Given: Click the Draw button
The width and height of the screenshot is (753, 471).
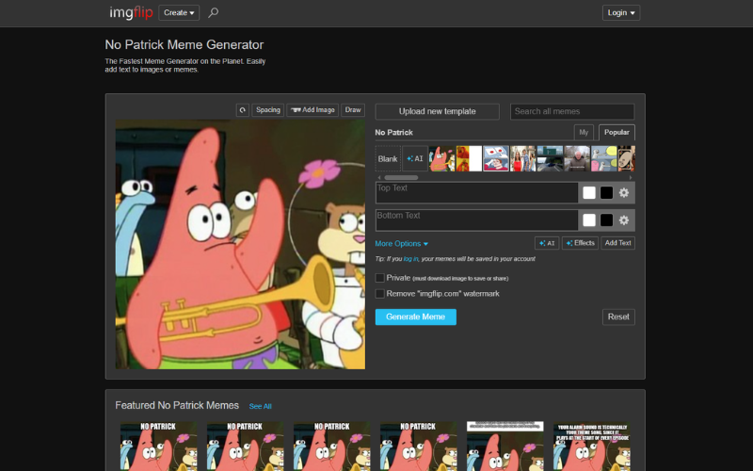Looking at the screenshot, I should click(x=353, y=110).
